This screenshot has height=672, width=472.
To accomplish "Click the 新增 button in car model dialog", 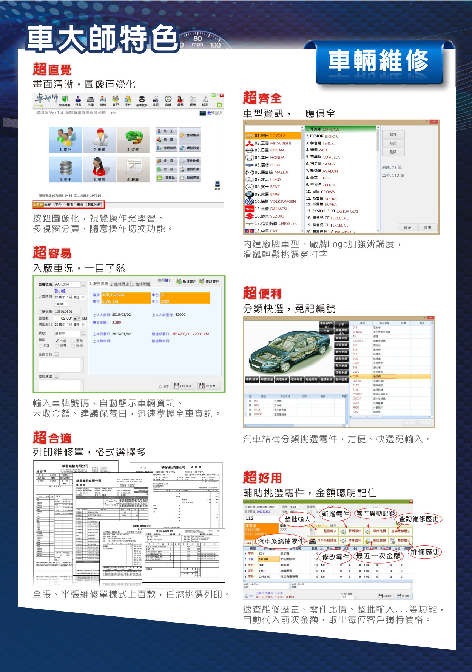I will pyautogui.click(x=393, y=134).
